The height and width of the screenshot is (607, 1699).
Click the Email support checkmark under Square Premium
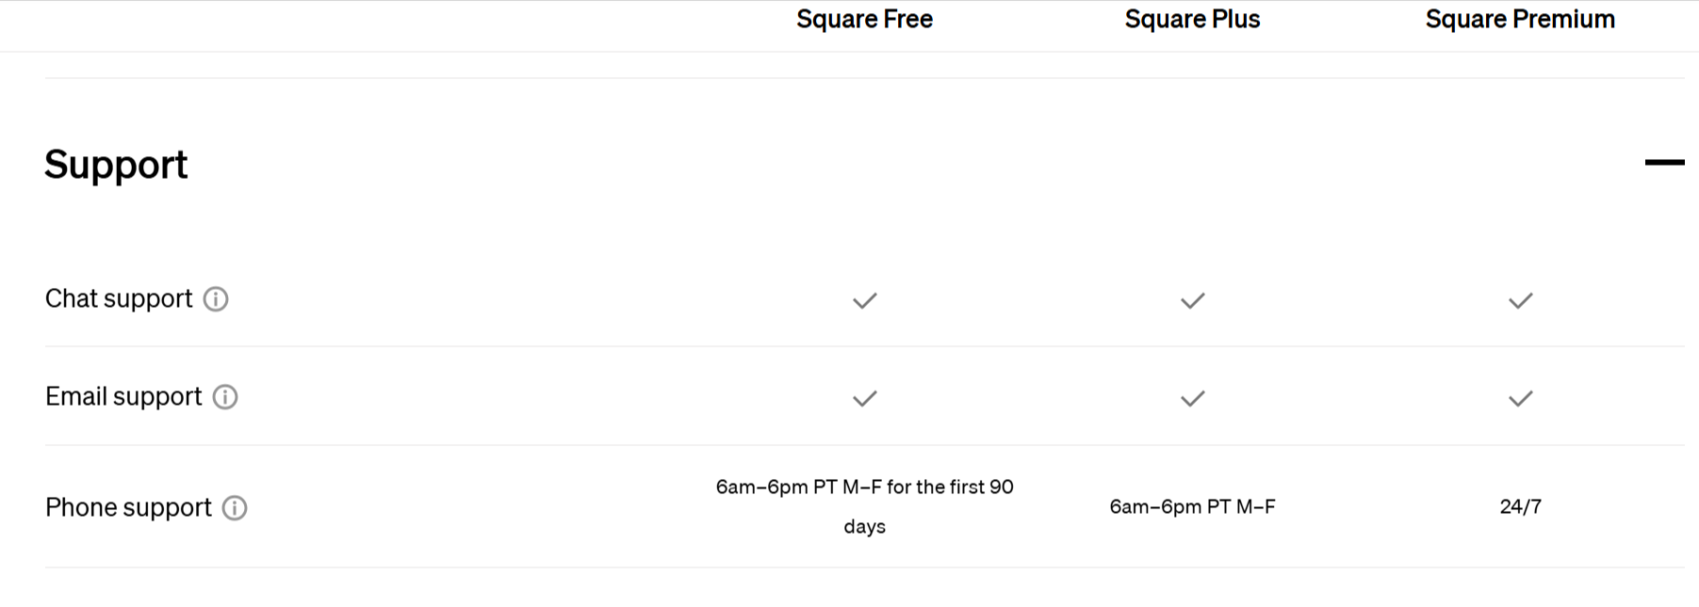point(1519,399)
